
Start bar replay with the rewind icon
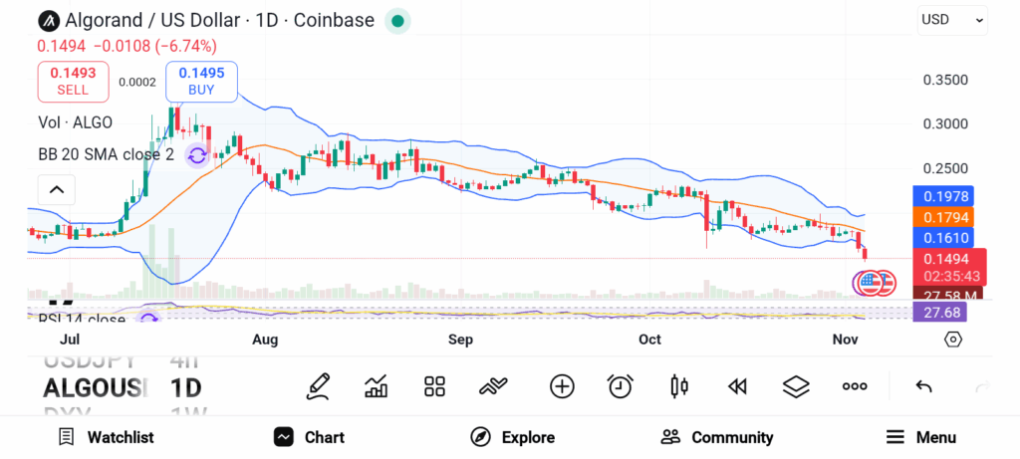click(x=737, y=386)
